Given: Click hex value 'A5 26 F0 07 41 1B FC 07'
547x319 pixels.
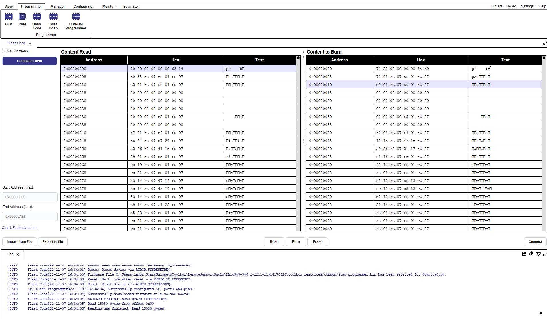Looking at the screenshot, I should tap(157, 149).
